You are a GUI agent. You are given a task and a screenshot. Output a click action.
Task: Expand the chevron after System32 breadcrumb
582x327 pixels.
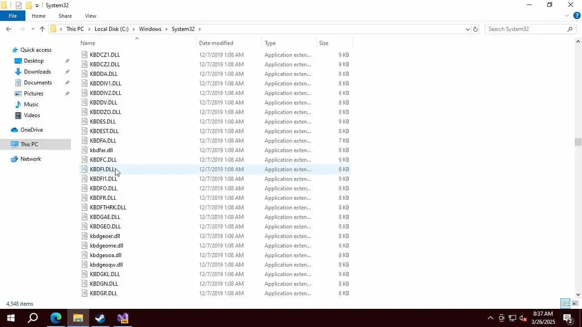200,29
